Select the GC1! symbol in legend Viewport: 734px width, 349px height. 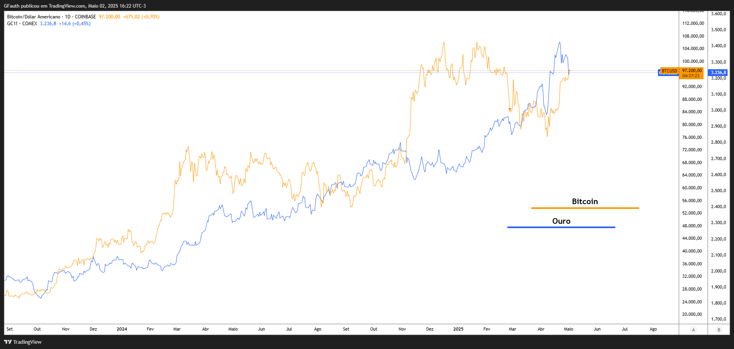pyautogui.click(x=12, y=24)
